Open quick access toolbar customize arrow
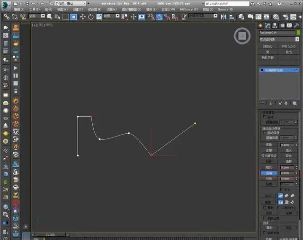This screenshot has height=240, width=303. click(x=89, y=4)
